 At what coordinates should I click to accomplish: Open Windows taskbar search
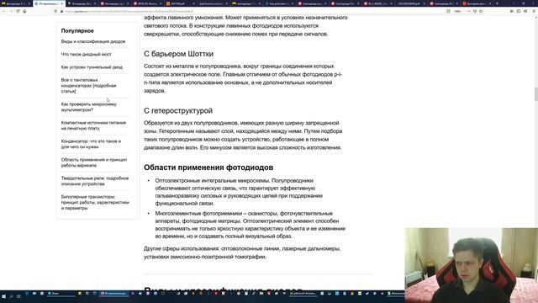(x=11, y=296)
